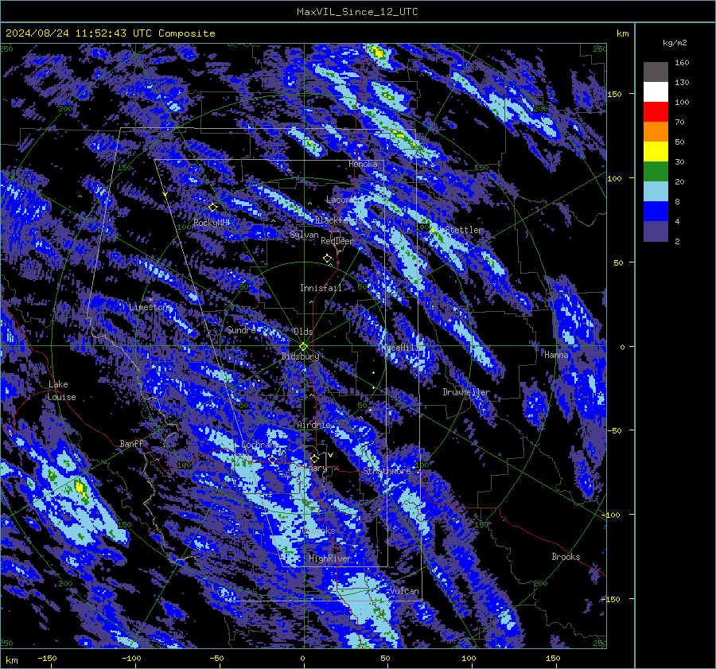716x669 pixels.
Task: Click the Blackfalds city label
Action: [x=338, y=220]
